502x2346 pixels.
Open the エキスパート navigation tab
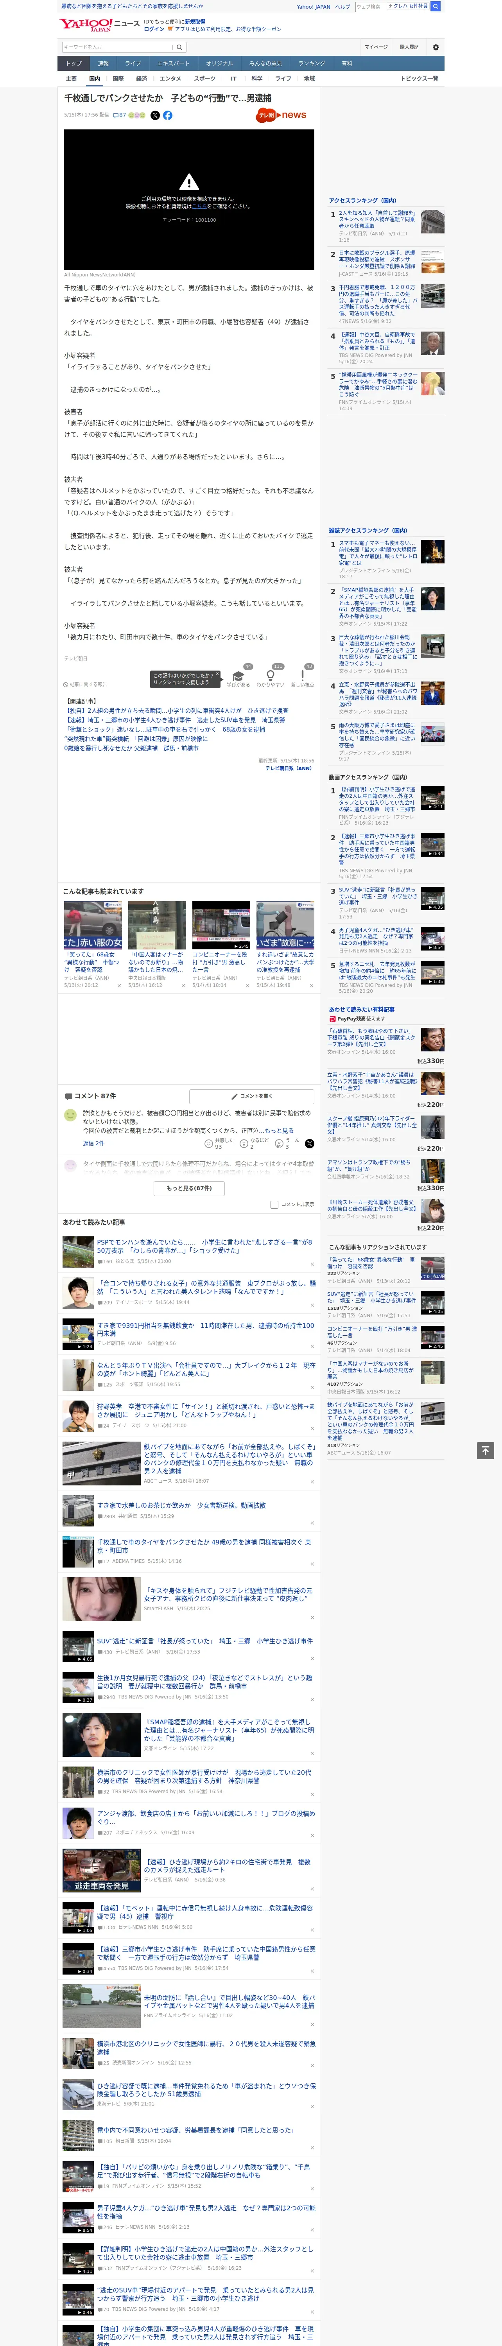pyautogui.click(x=173, y=64)
